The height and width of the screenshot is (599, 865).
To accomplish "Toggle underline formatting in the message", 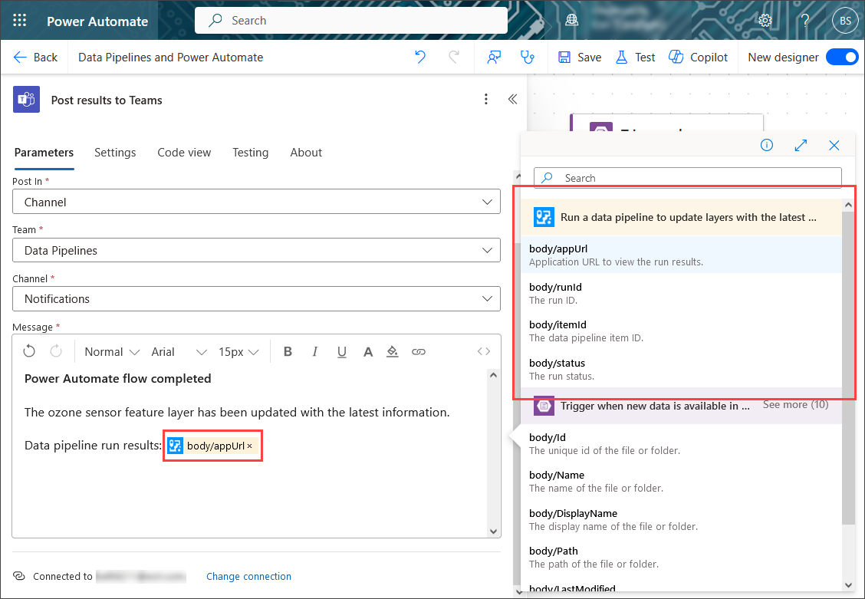I will click(x=341, y=351).
